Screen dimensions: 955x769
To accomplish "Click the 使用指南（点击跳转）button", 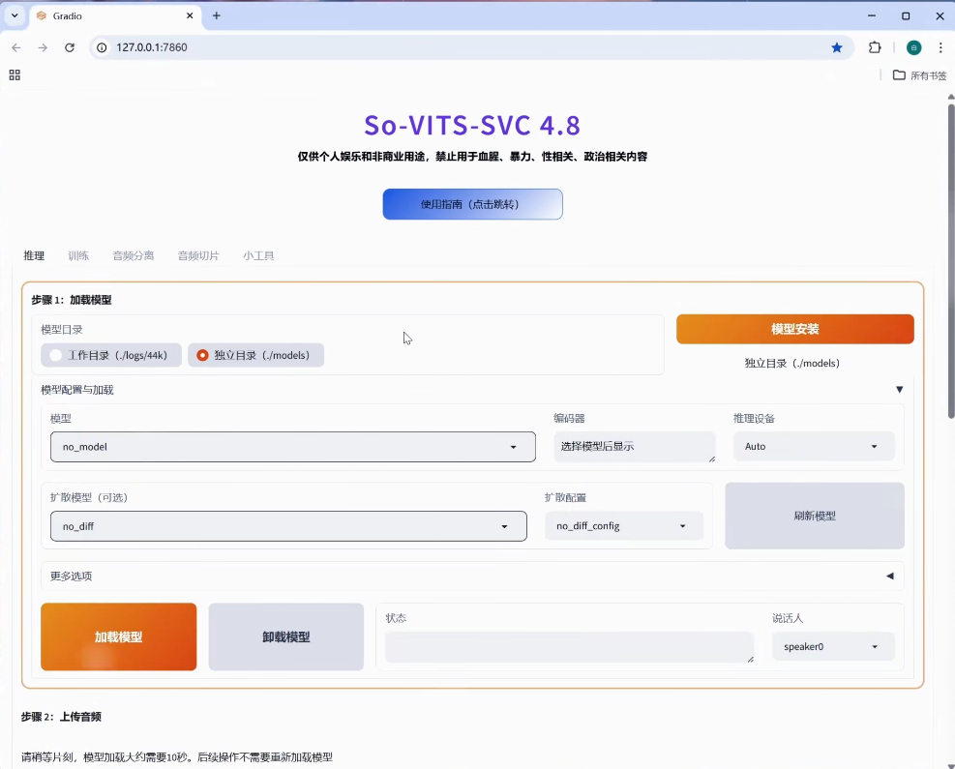I will 472,204.
